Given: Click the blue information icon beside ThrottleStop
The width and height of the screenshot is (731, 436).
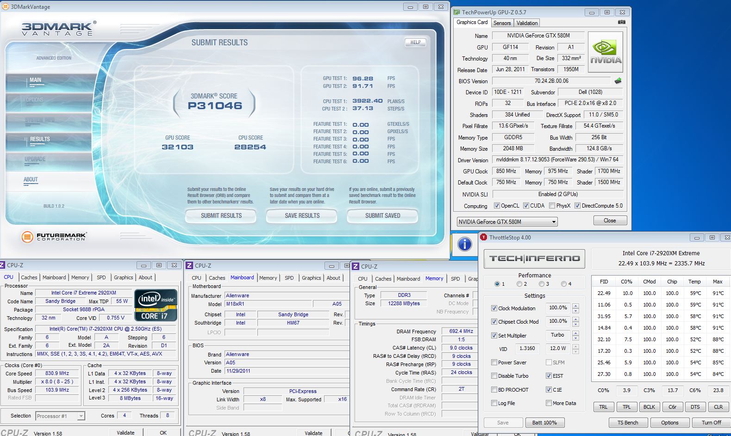Looking at the screenshot, I should [x=464, y=244].
